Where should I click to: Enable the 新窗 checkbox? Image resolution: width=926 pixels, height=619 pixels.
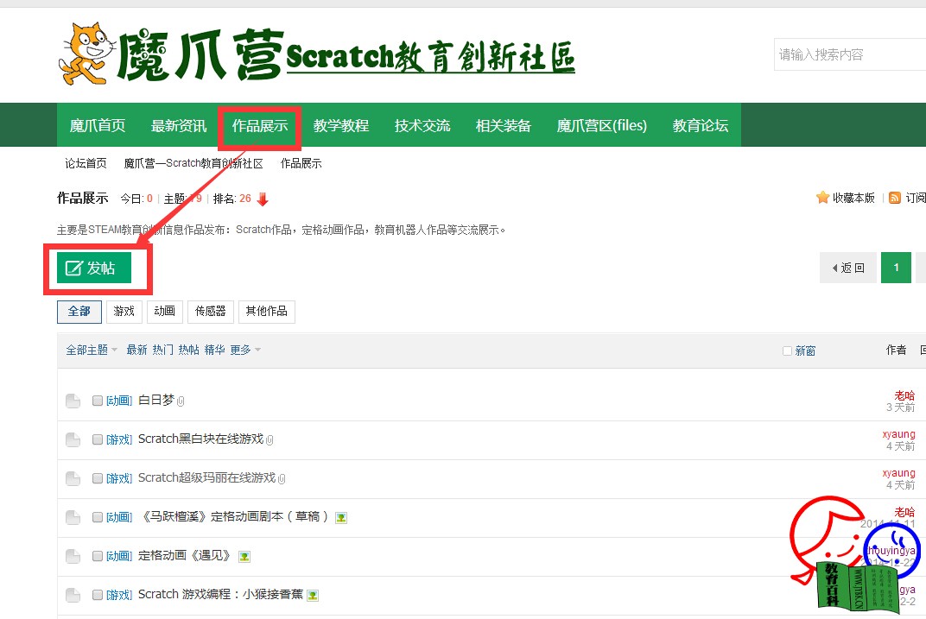(x=787, y=351)
